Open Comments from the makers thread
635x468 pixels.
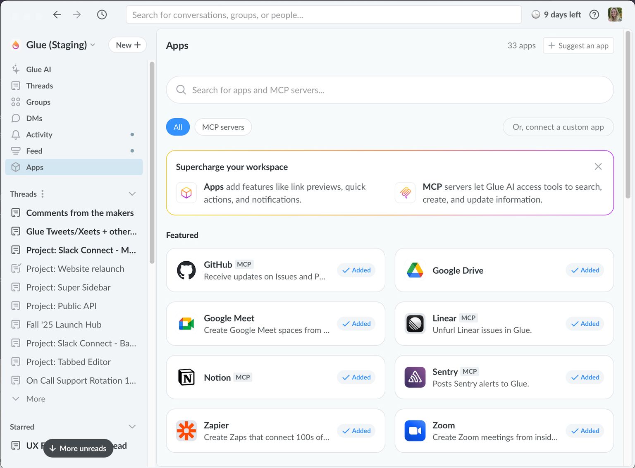pyautogui.click(x=74, y=213)
